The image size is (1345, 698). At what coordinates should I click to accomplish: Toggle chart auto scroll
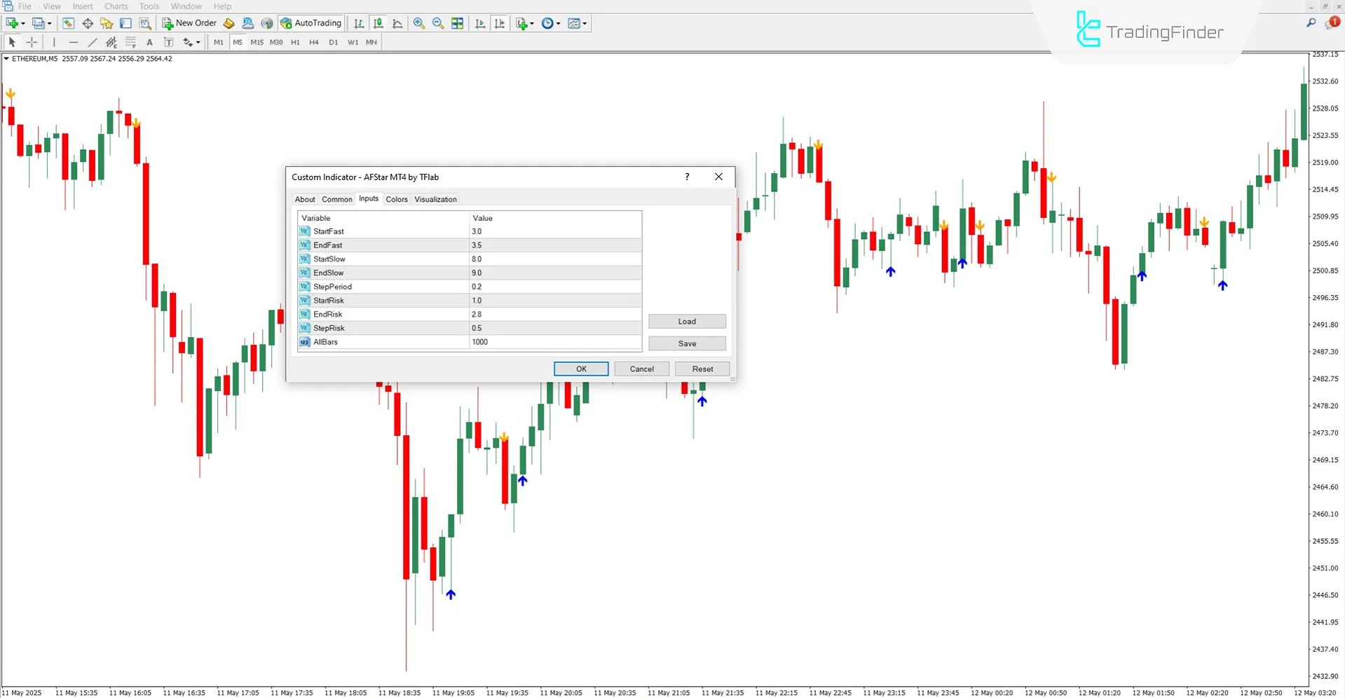click(480, 23)
